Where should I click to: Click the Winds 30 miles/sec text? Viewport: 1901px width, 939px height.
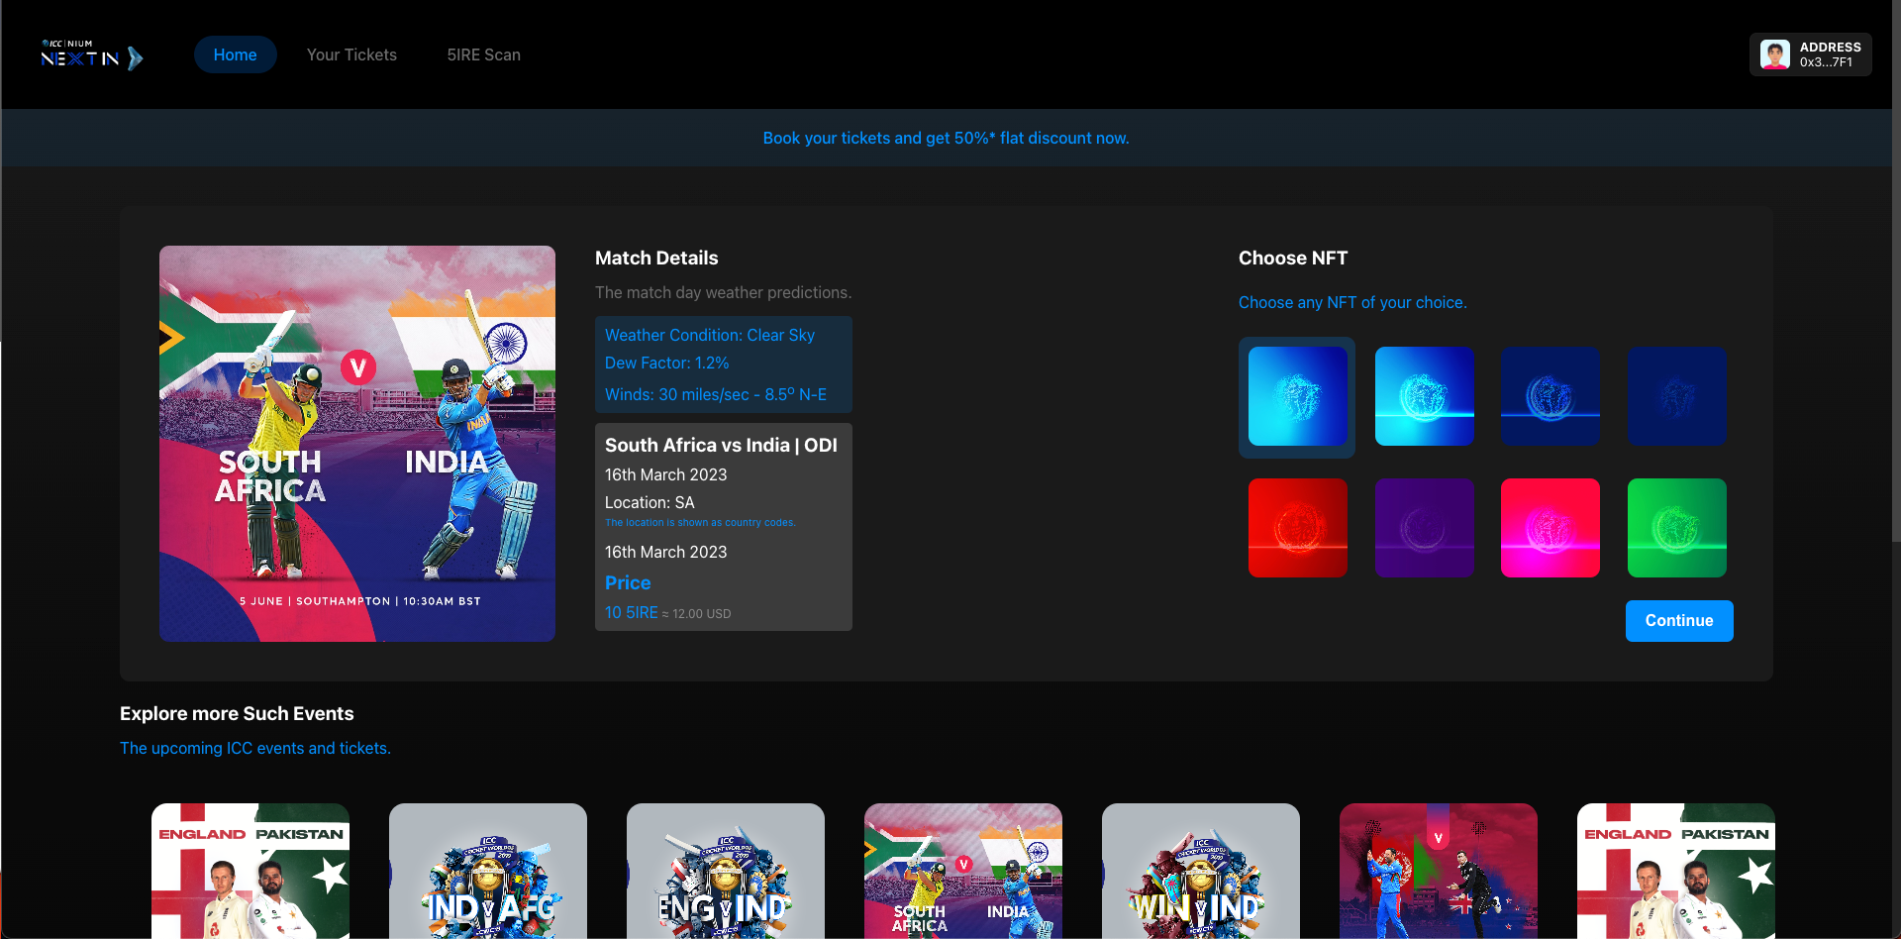(716, 394)
